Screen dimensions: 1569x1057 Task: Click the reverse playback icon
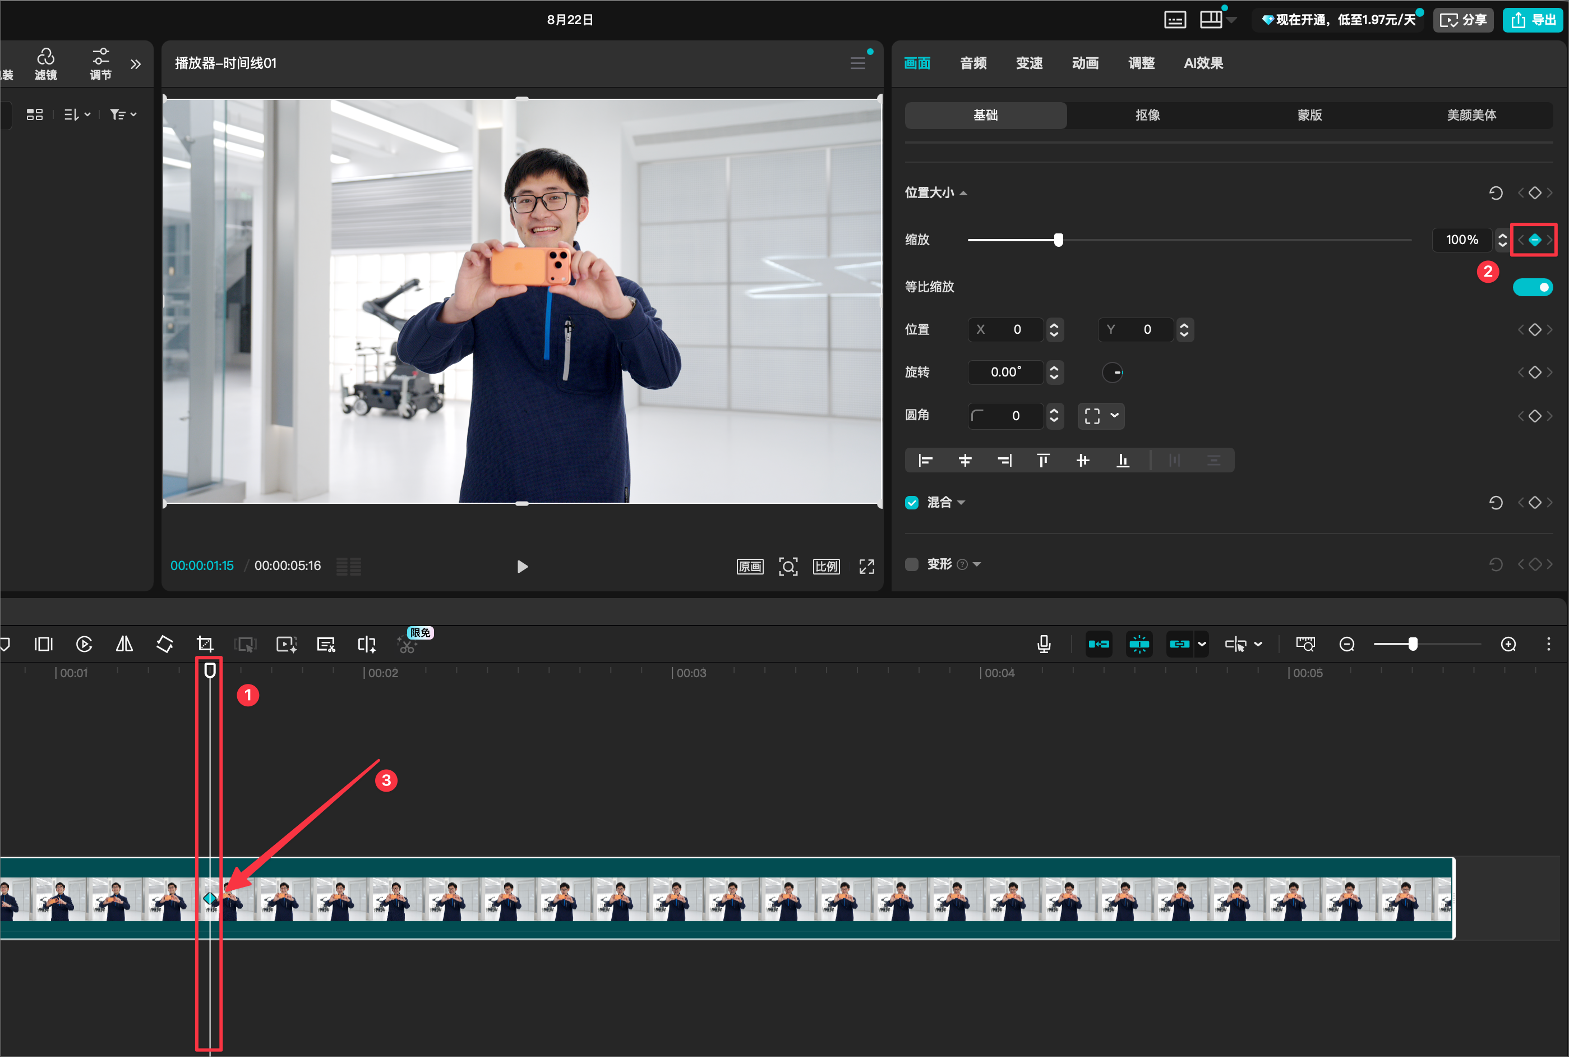point(84,645)
